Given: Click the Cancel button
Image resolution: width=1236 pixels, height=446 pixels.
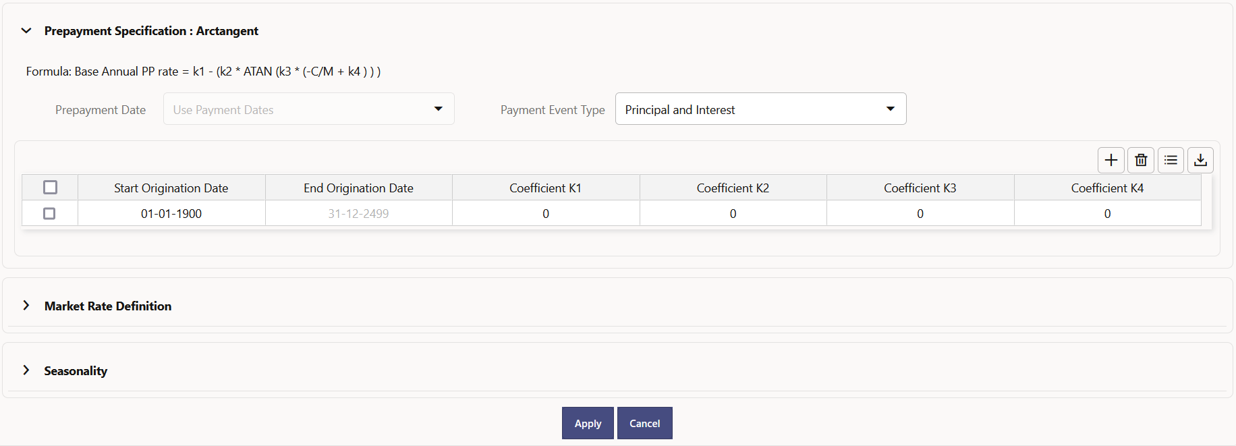Looking at the screenshot, I should coord(644,423).
